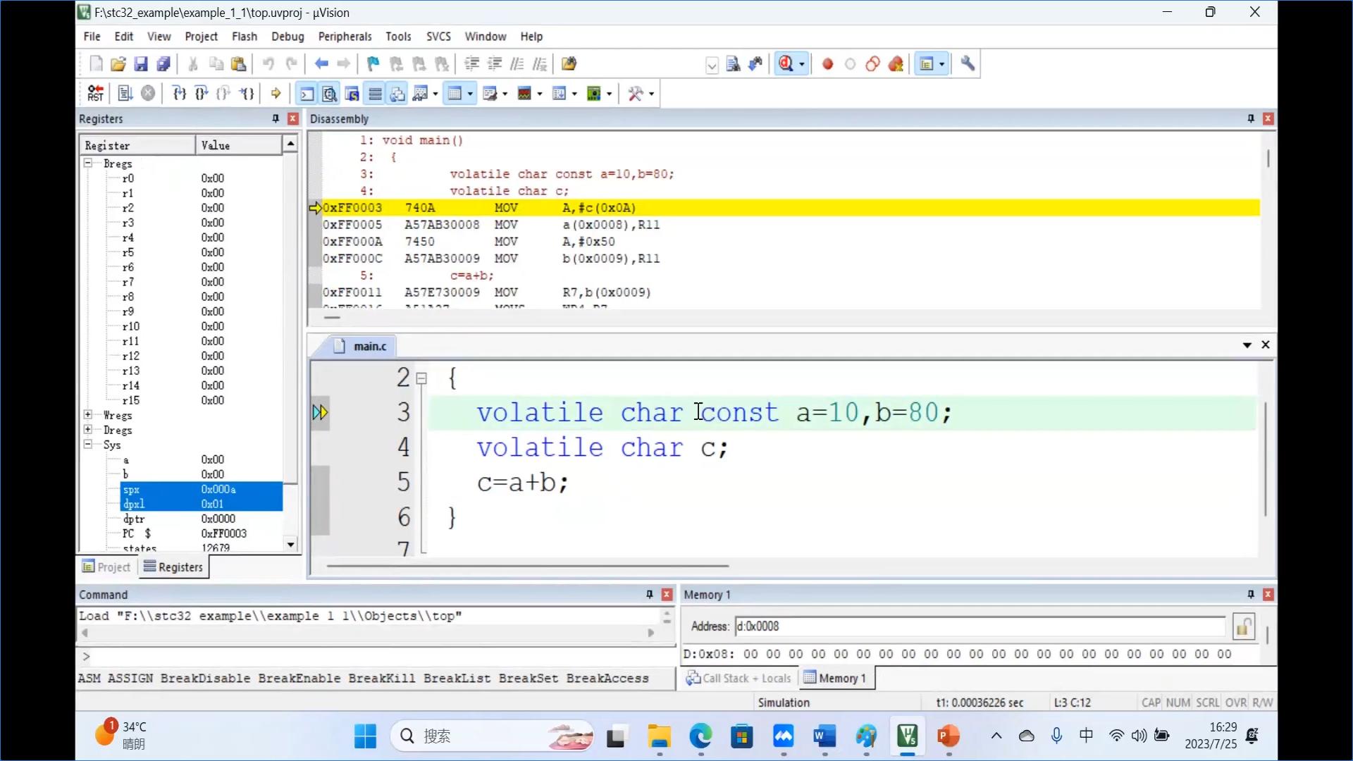Open the Debug menu
Screen dimensions: 1353x761
(x=288, y=37)
